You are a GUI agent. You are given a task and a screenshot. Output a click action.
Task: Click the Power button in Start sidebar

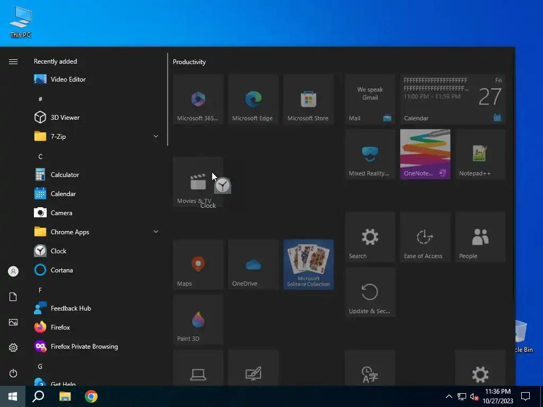13,373
